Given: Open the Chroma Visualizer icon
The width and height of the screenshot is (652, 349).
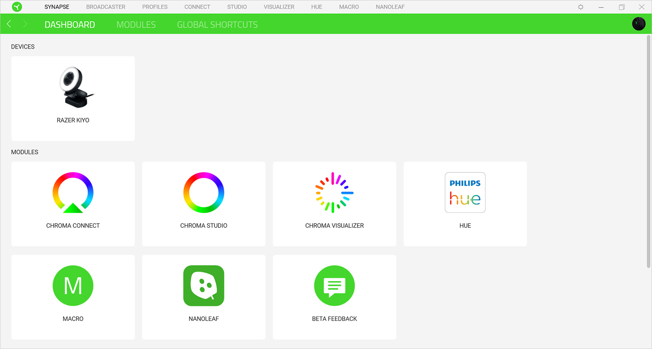Looking at the screenshot, I should 335,192.
